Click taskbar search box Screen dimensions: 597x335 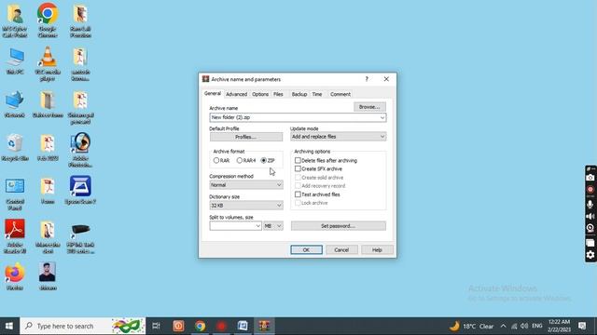click(83, 326)
